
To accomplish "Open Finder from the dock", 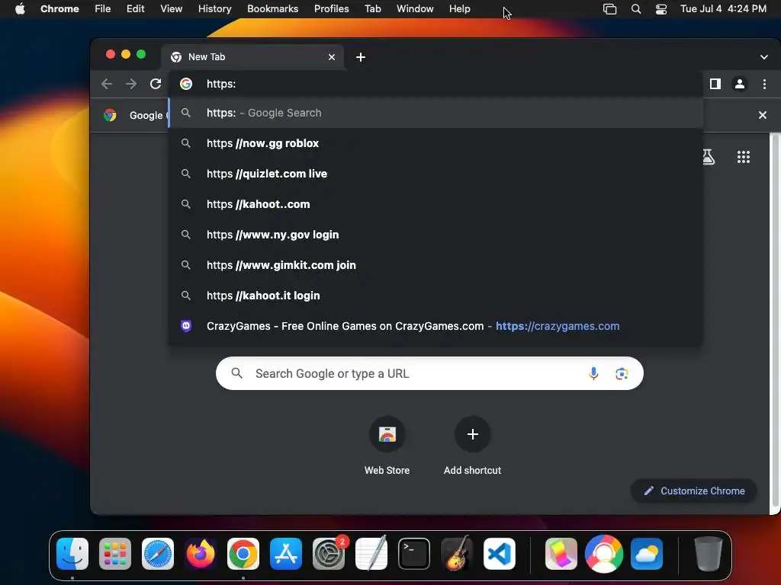I will pos(72,553).
